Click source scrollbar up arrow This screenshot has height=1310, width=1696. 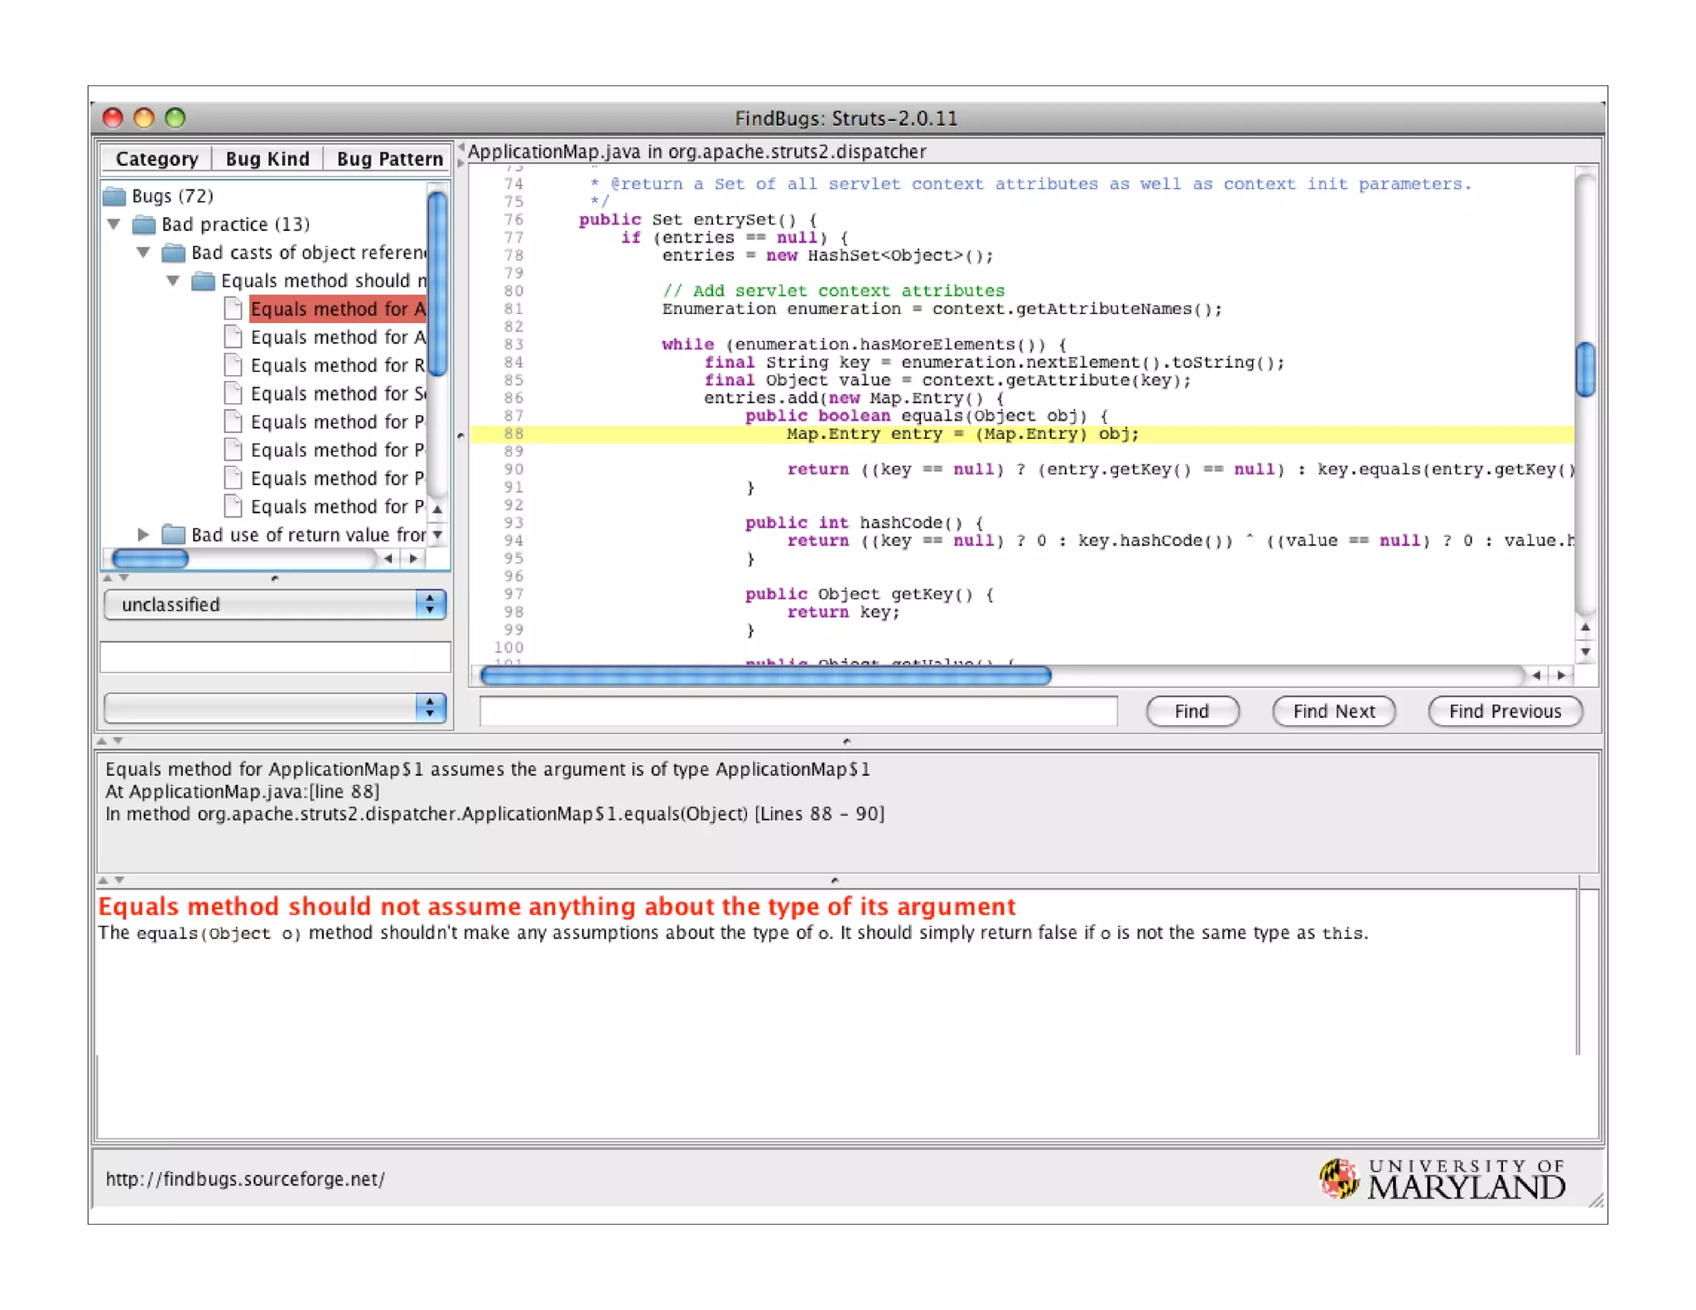1585,628
